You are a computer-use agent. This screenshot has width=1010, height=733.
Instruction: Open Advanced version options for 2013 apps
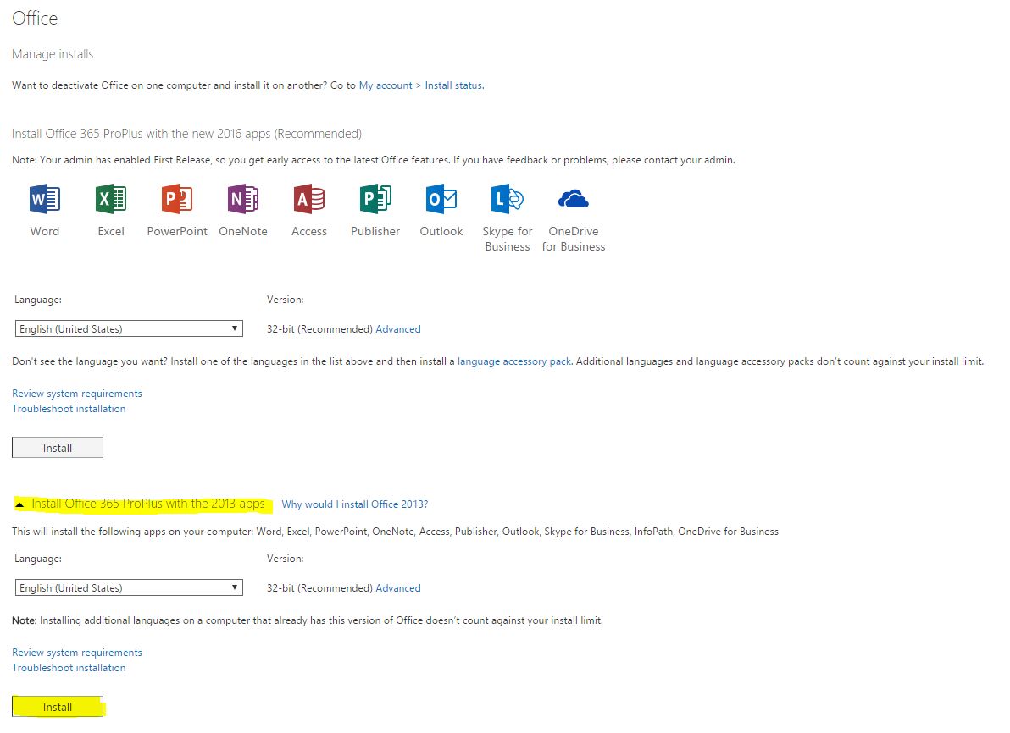pyautogui.click(x=398, y=588)
